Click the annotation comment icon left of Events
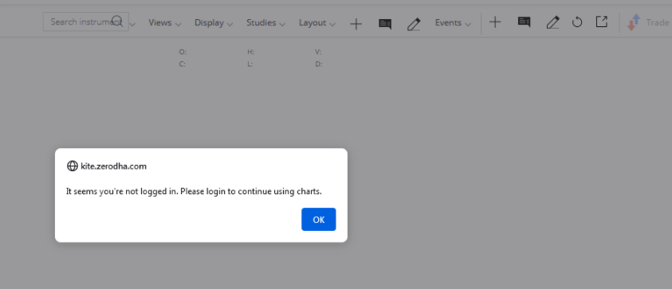 [x=385, y=24]
